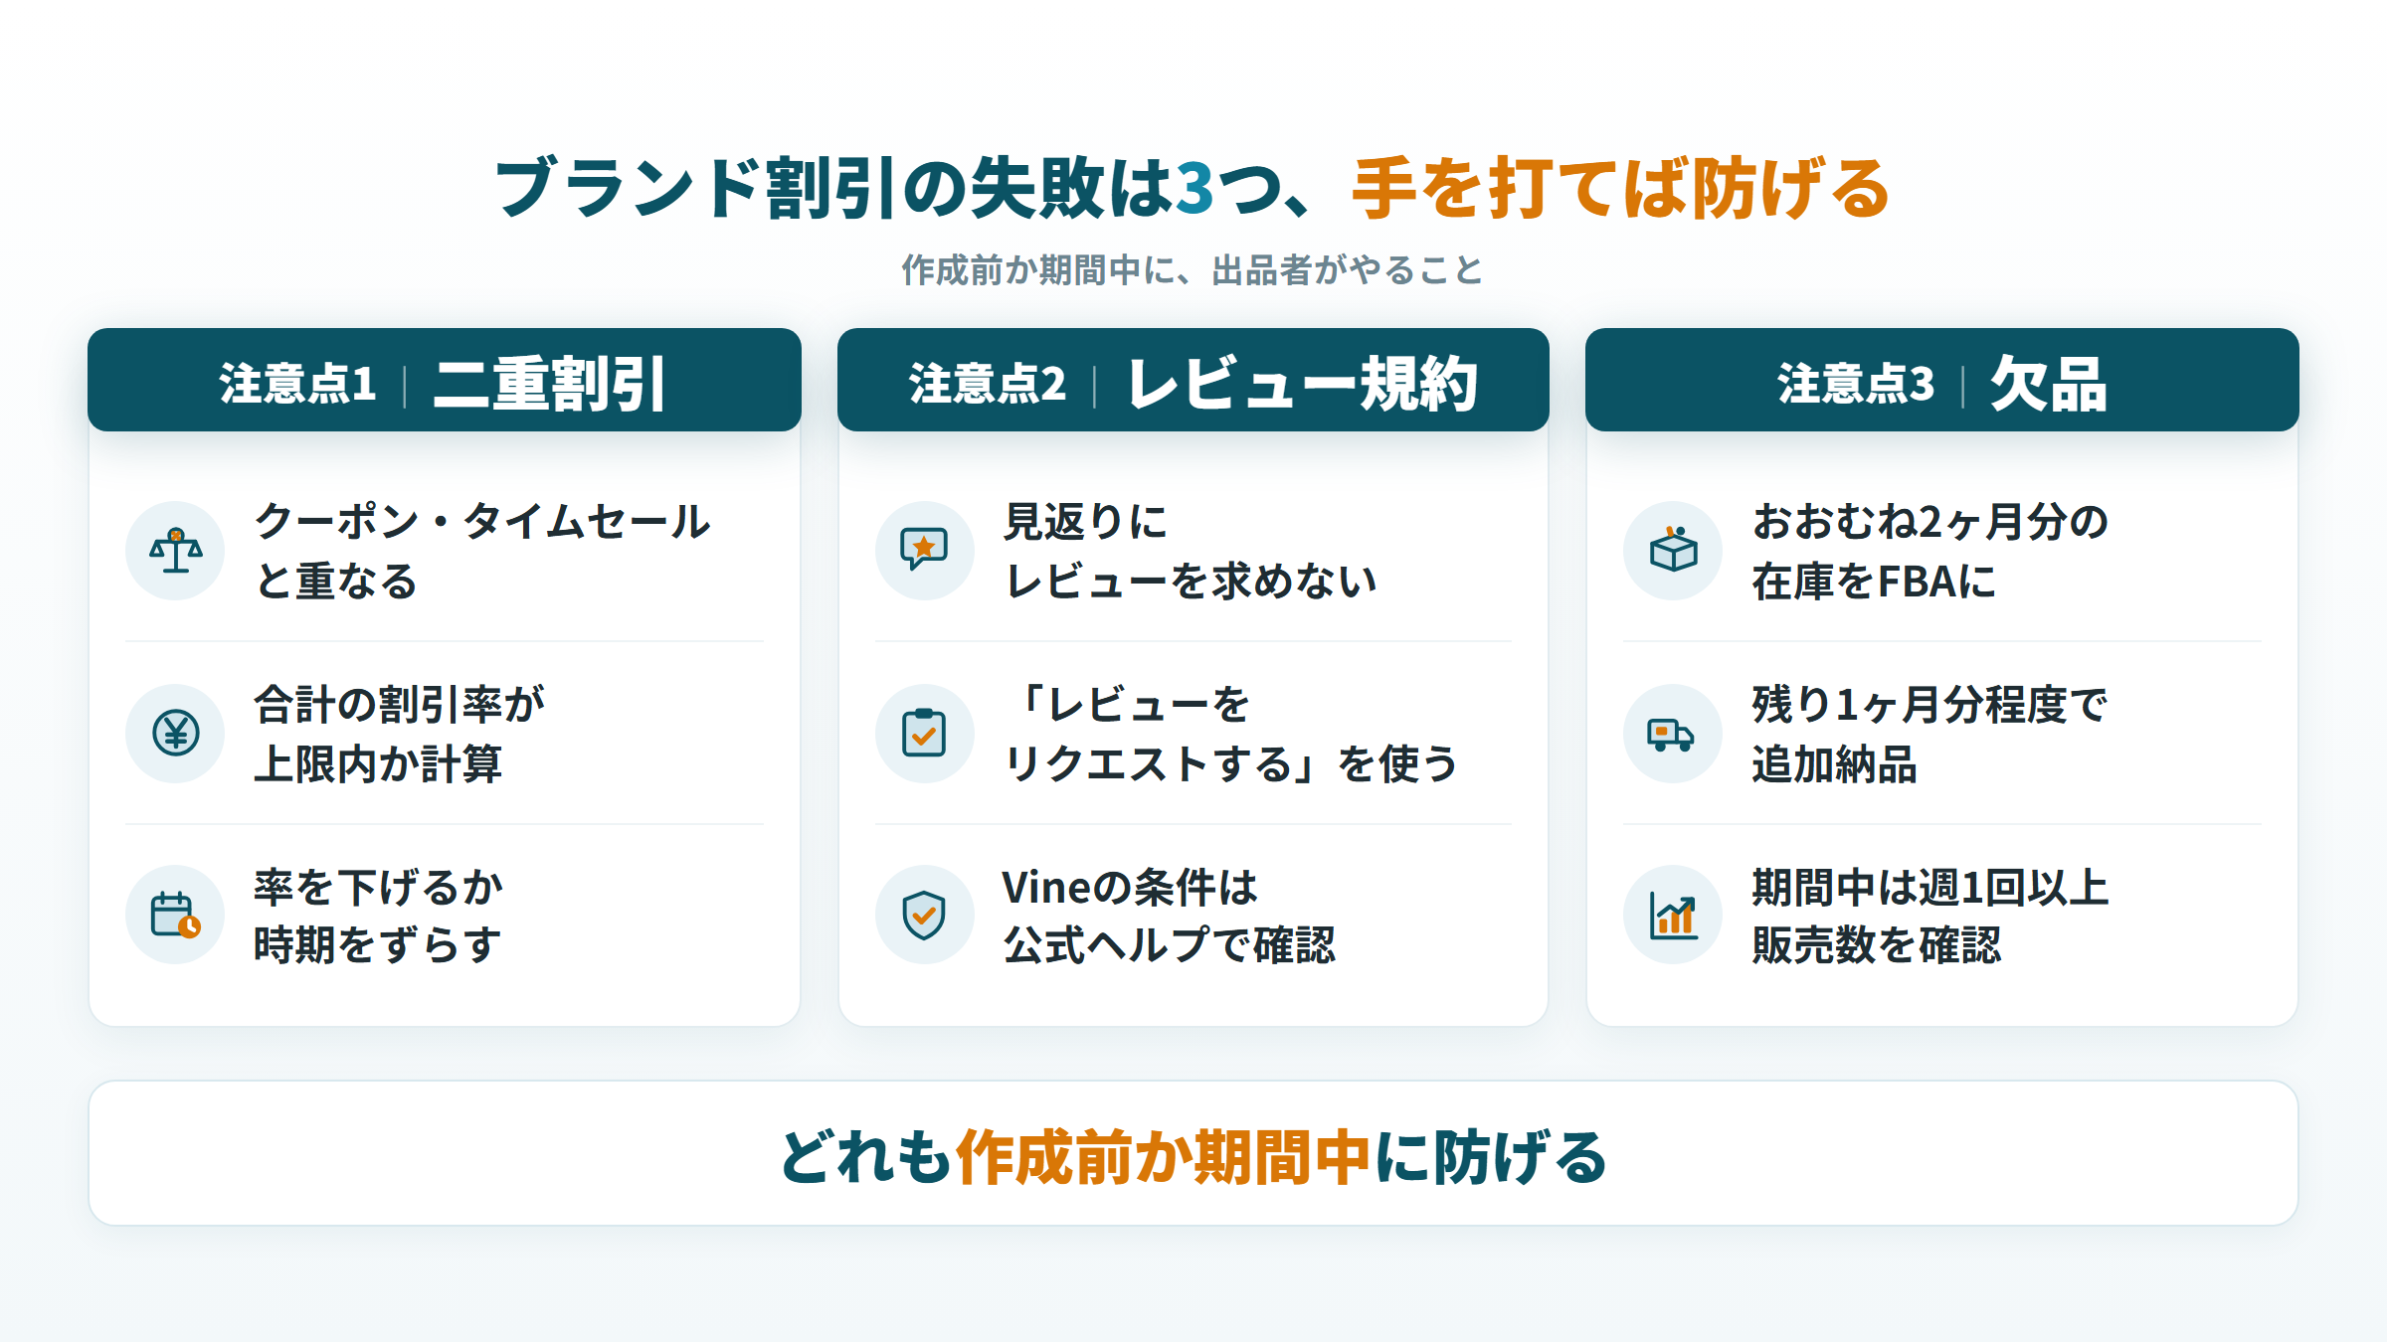Click the text 合計の割引率が上限内か計算
This screenshot has height=1342, width=2387.
pos(399,734)
